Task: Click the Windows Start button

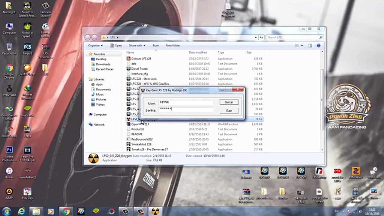Action: [7, 211]
